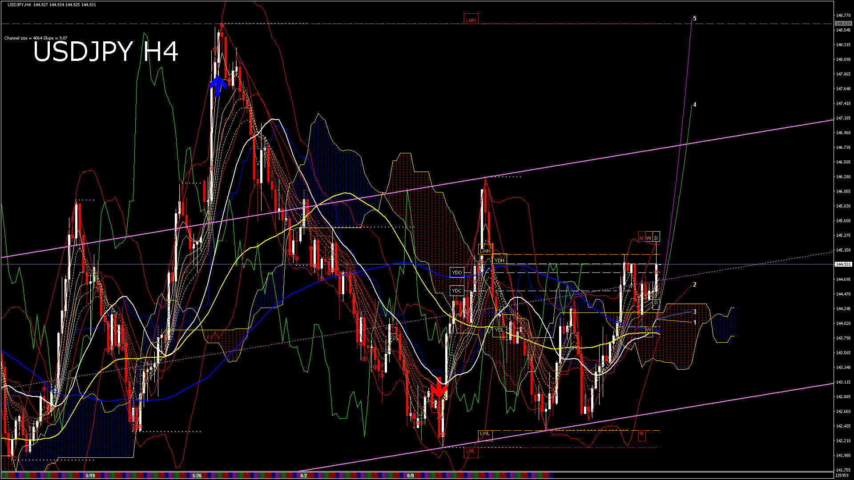The image size is (854, 480).
Task: Select the 5/19 date marker
Action: click(90, 476)
